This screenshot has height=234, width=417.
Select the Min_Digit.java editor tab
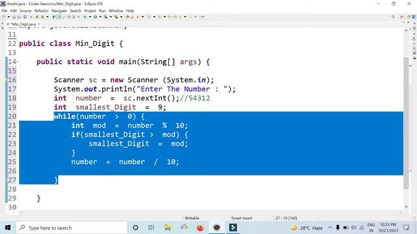click(23, 24)
